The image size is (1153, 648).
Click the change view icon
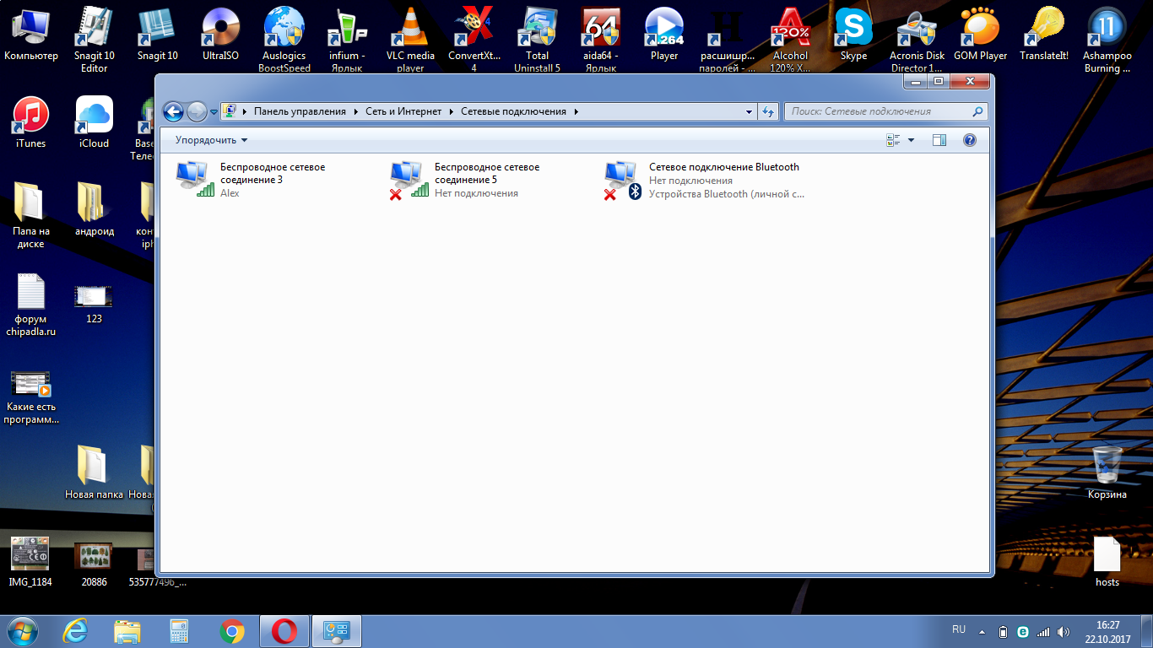pyautogui.click(x=894, y=140)
